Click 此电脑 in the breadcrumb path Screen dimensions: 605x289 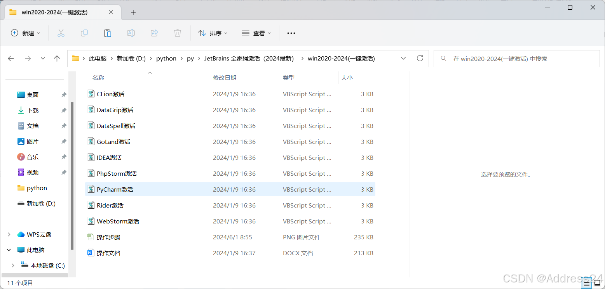click(x=98, y=59)
